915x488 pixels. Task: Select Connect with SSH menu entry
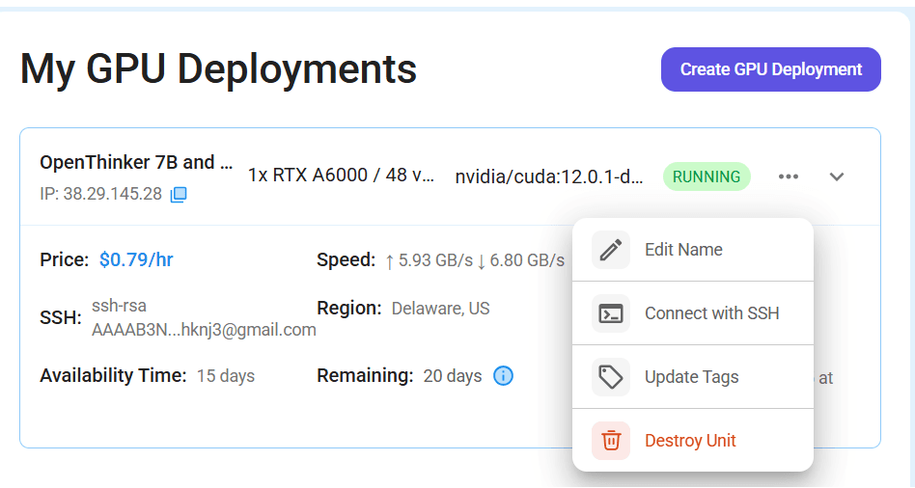point(693,313)
